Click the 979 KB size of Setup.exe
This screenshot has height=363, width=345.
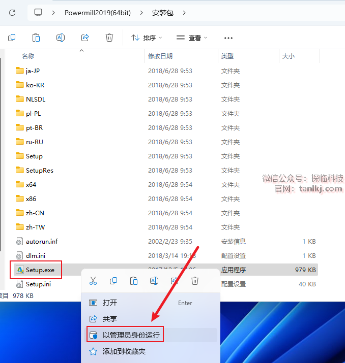[305, 270]
